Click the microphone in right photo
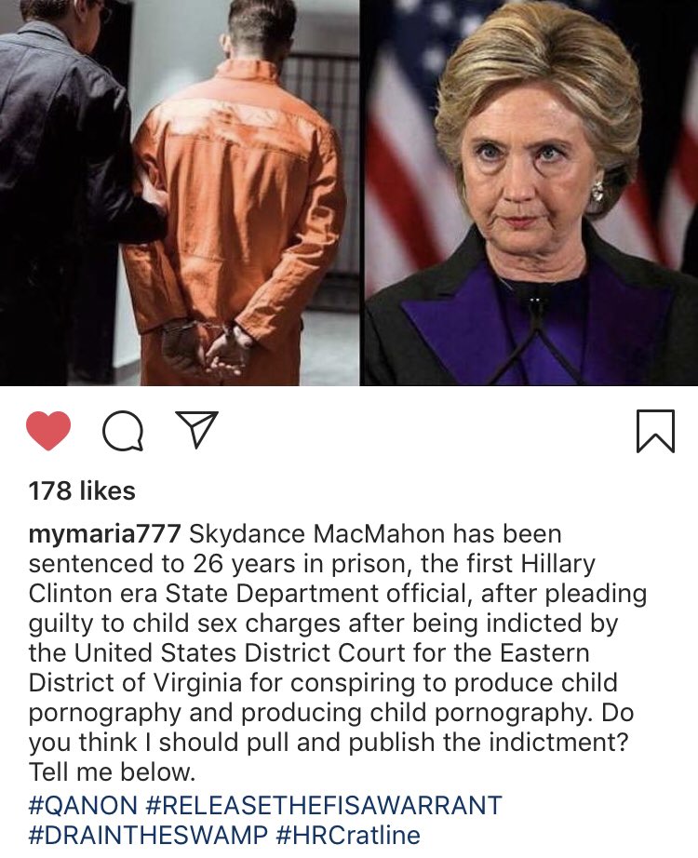Screen dimensions: 698x858 pos(535,334)
